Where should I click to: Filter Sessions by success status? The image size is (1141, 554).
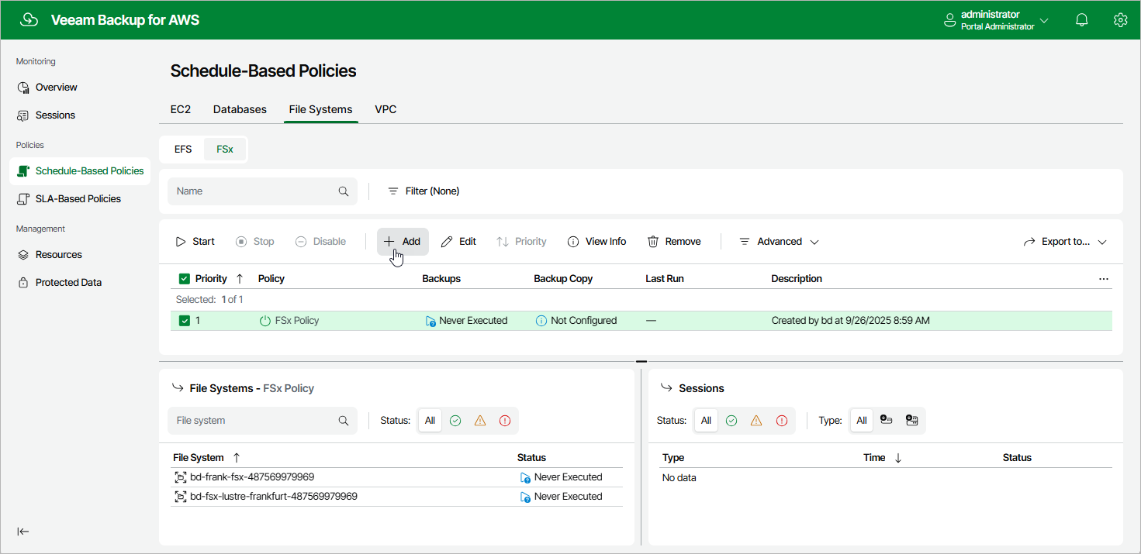pos(731,421)
